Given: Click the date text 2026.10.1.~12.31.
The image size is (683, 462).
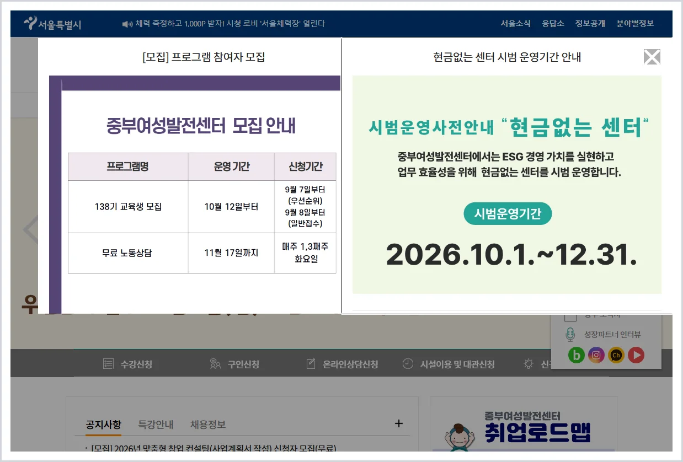Looking at the screenshot, I should point(511,255).
